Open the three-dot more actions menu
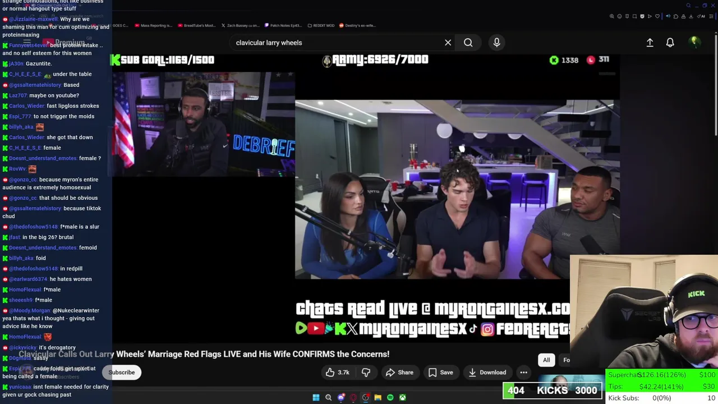Viewport: 718px width, 404px height. (523, 372)
